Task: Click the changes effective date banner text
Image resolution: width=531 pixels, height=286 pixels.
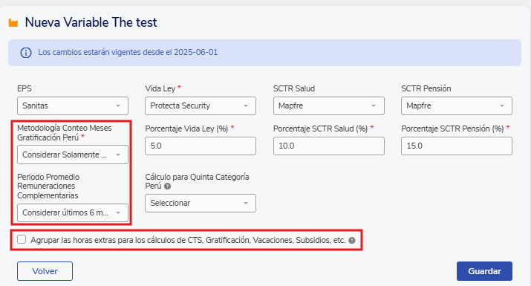Action: [128, 53]
